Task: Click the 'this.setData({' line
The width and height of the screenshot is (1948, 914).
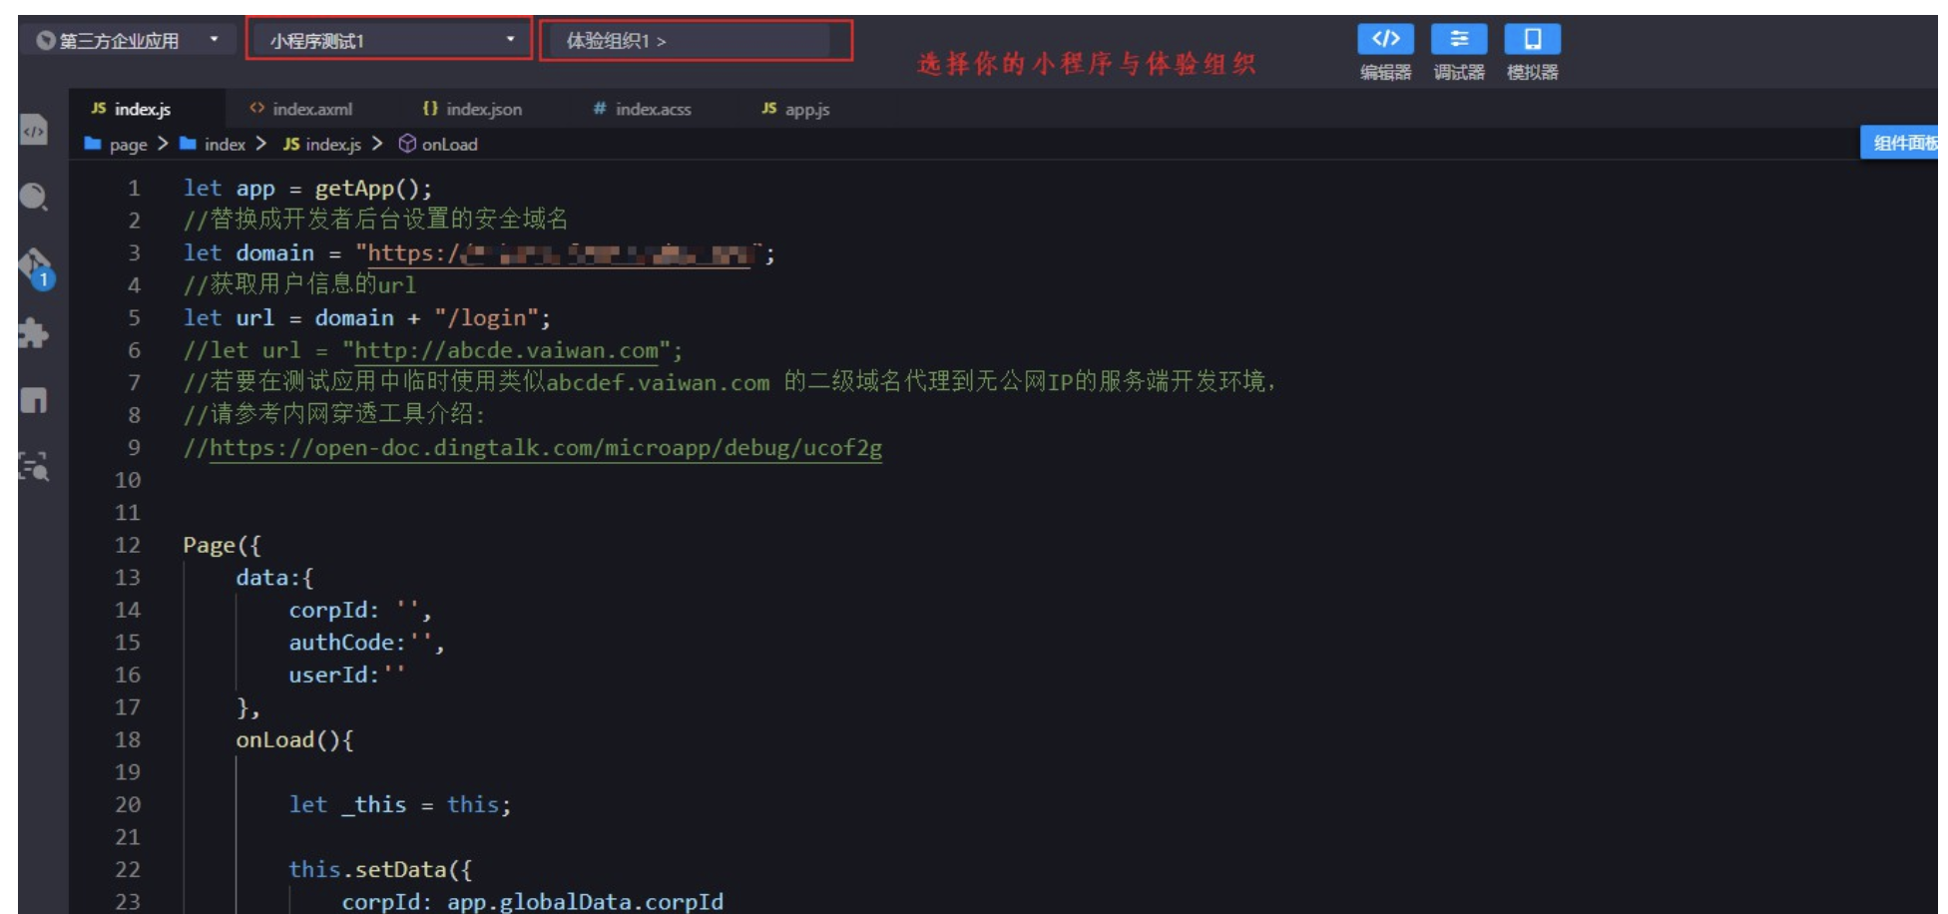Action: (380, 869)
